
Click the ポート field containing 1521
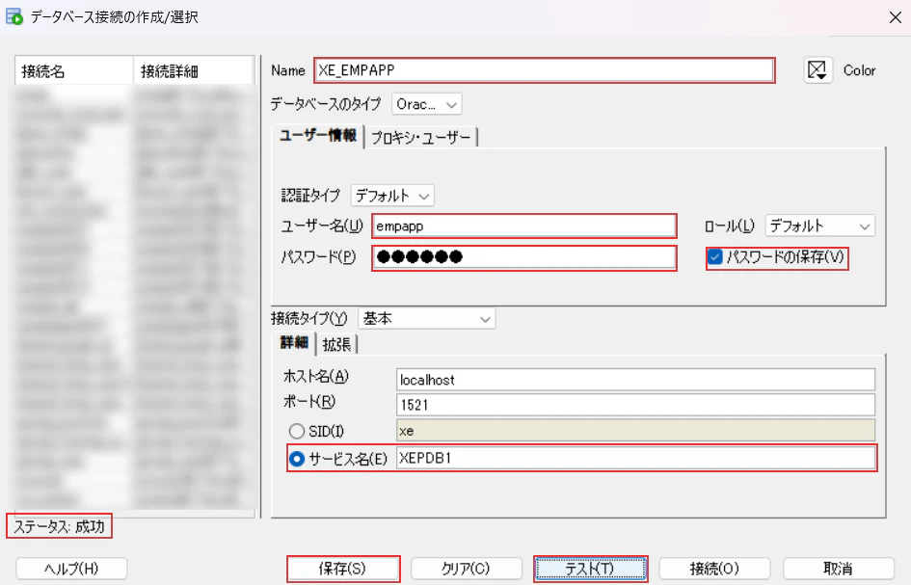(635, 405)
